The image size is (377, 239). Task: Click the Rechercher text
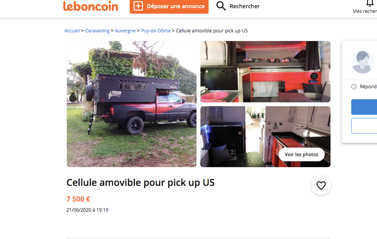[245, 6]
